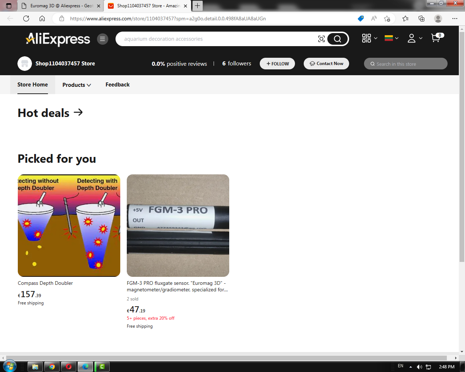Screen dimensions: 465x372
Task: Close the Shop1104037457 Store tab
Action: click(185, 6)
